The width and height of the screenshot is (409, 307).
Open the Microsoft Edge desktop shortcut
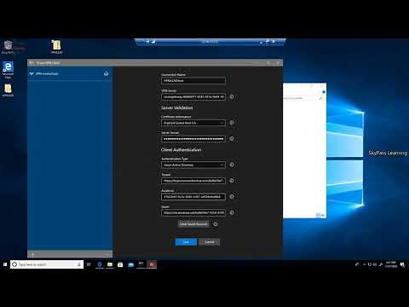click(x=8, y=70)
